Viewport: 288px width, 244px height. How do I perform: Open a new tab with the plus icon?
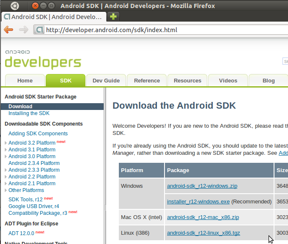(x=113, y=16)
